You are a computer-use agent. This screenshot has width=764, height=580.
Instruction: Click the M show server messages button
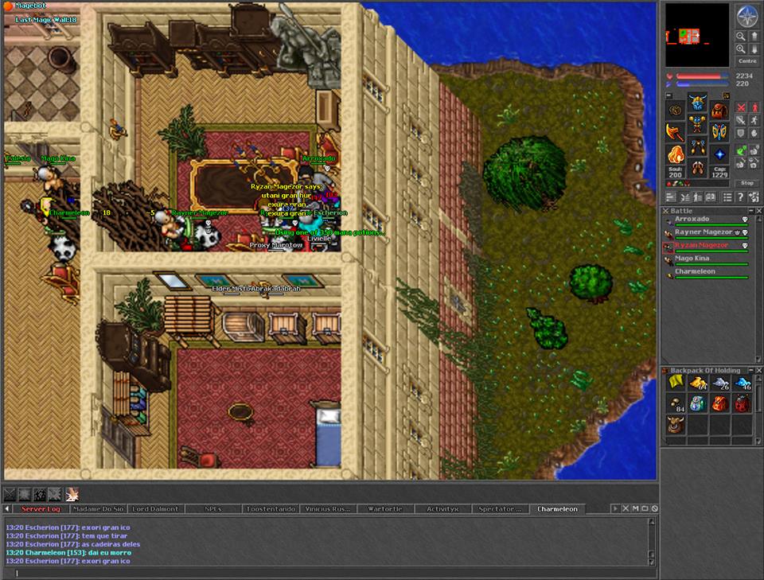[x=635, y=508]
